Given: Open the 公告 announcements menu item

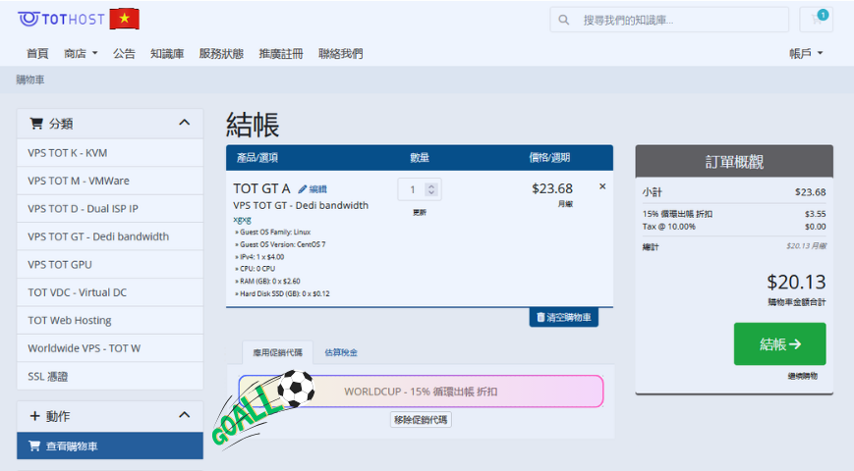Looking at the screenshot, I should tap(124, 53).
